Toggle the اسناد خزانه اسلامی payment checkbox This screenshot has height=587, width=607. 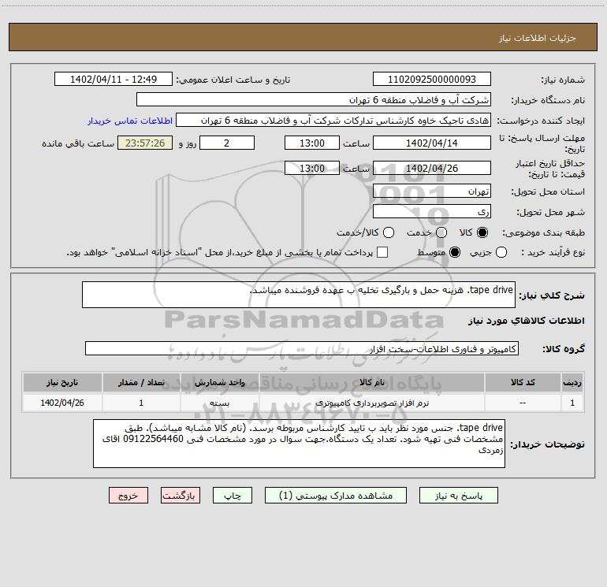click(382, 252)
